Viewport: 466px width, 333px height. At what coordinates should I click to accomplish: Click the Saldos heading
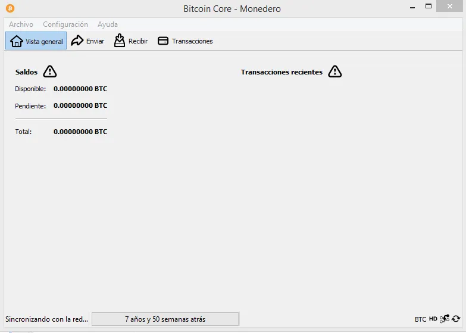point(26,72)
